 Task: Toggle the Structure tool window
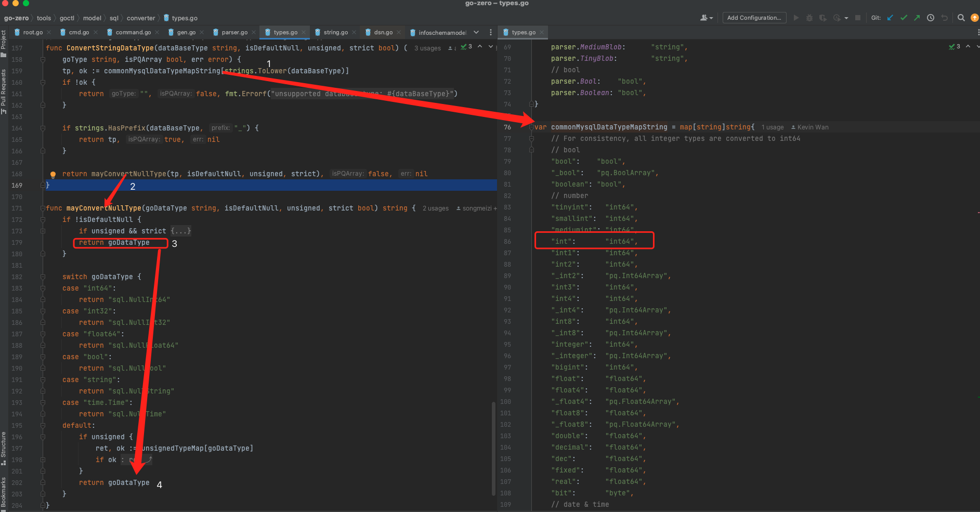point(4,448)
